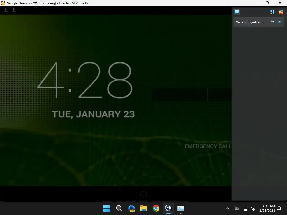
Task: Click the OneDrive cloud tray icon
Action: coord(237,208)
